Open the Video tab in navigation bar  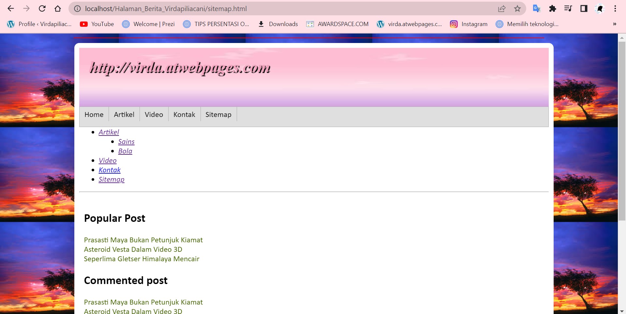coord(154,115)
